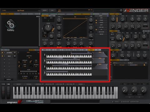Viewport: 150px width, 112px height.
Task: Select the highlighted ZONES tab
Action: click(x=91, y=50)
